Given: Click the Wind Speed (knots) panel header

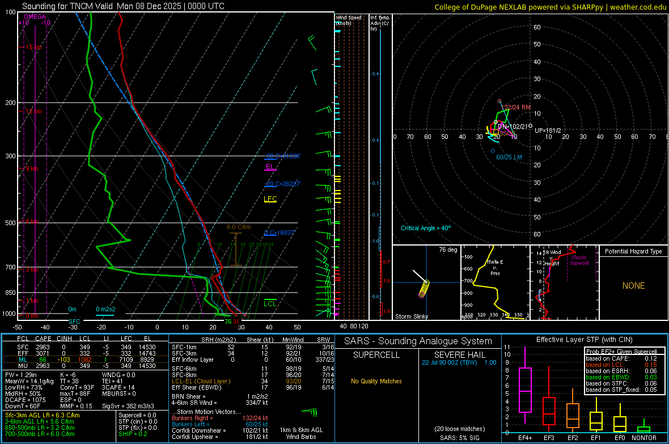Looking at the screenshot, I should click(349, 20).
